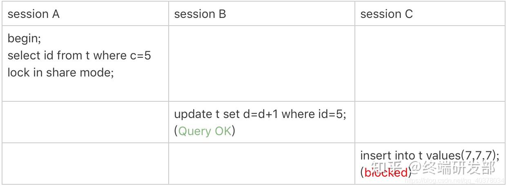Click the green Query OK result
Screen dimensions: 508x188
205,131
